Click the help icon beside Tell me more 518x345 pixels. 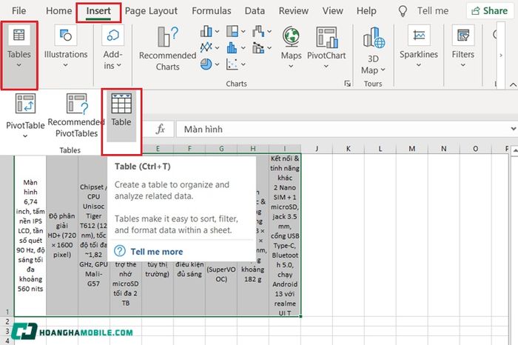pyautogui.click(x=120, y=251)
